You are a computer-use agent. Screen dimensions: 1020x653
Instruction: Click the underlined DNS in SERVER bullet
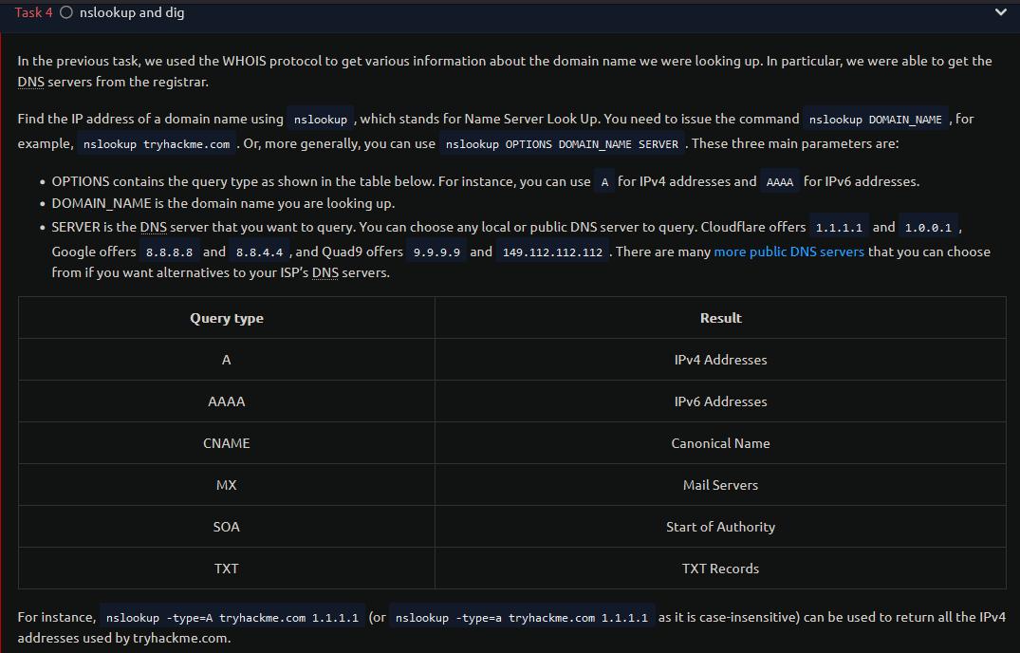154,227
